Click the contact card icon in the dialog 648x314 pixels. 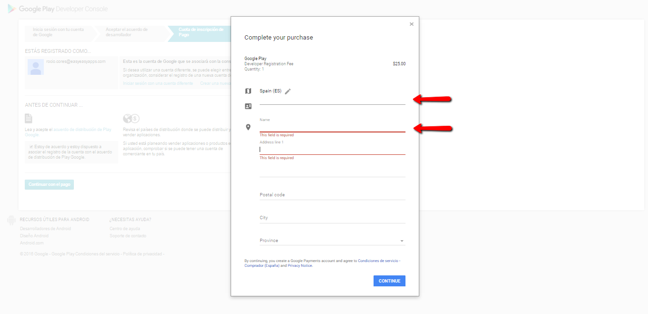[x=248, y=106]
